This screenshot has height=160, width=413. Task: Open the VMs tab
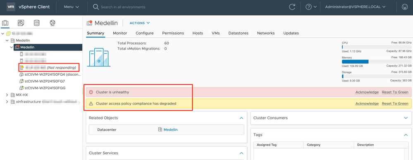pyautogui.click(x=216, y=33)
